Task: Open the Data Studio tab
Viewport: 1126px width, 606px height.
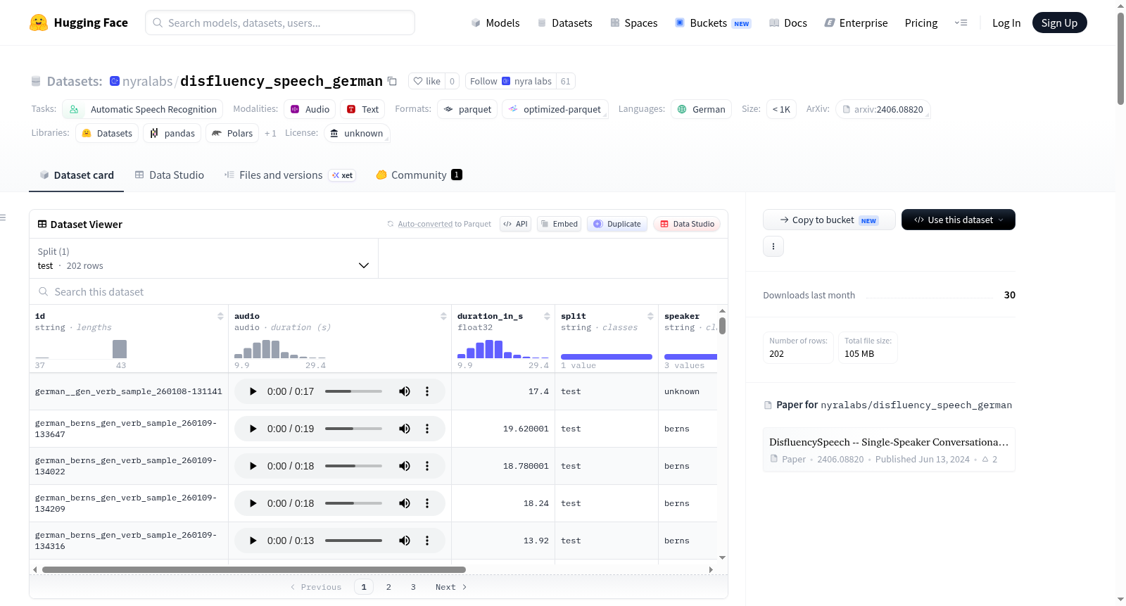Action: (x=169, y=175)
